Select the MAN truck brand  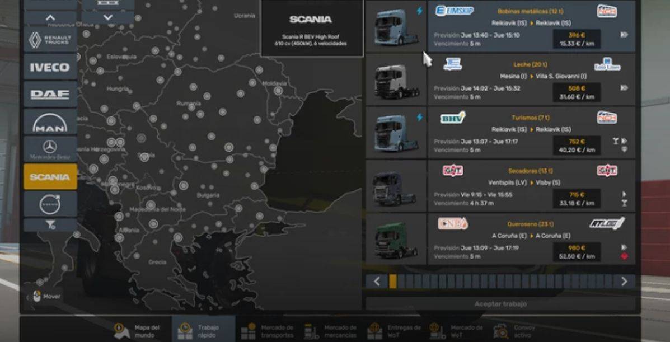[50, 122]
